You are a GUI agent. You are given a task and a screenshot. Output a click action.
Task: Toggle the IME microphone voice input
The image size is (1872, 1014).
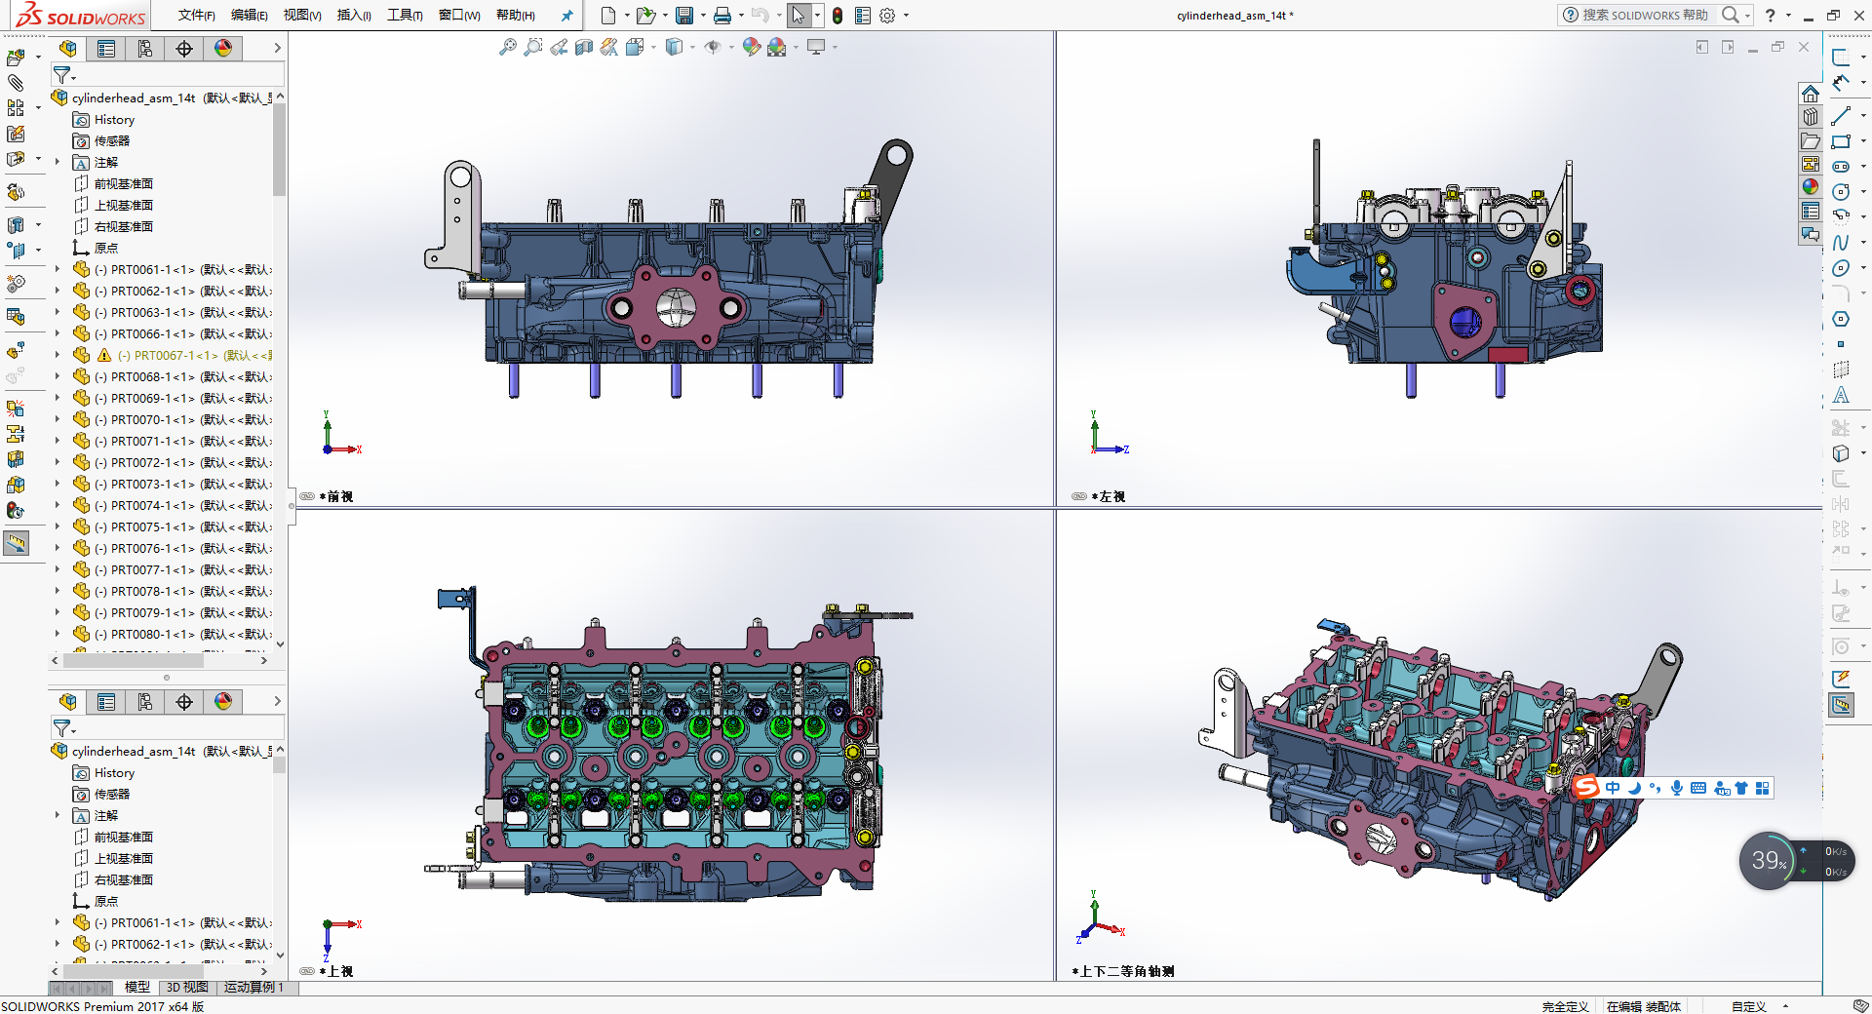click(x=1677, y=788)
